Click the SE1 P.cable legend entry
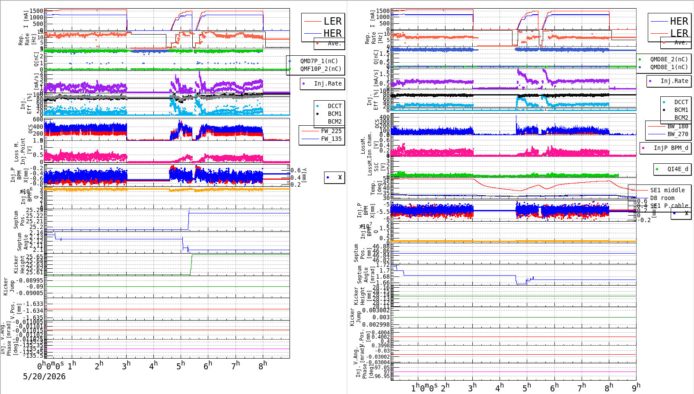The image size is (694, 394). 669,206
